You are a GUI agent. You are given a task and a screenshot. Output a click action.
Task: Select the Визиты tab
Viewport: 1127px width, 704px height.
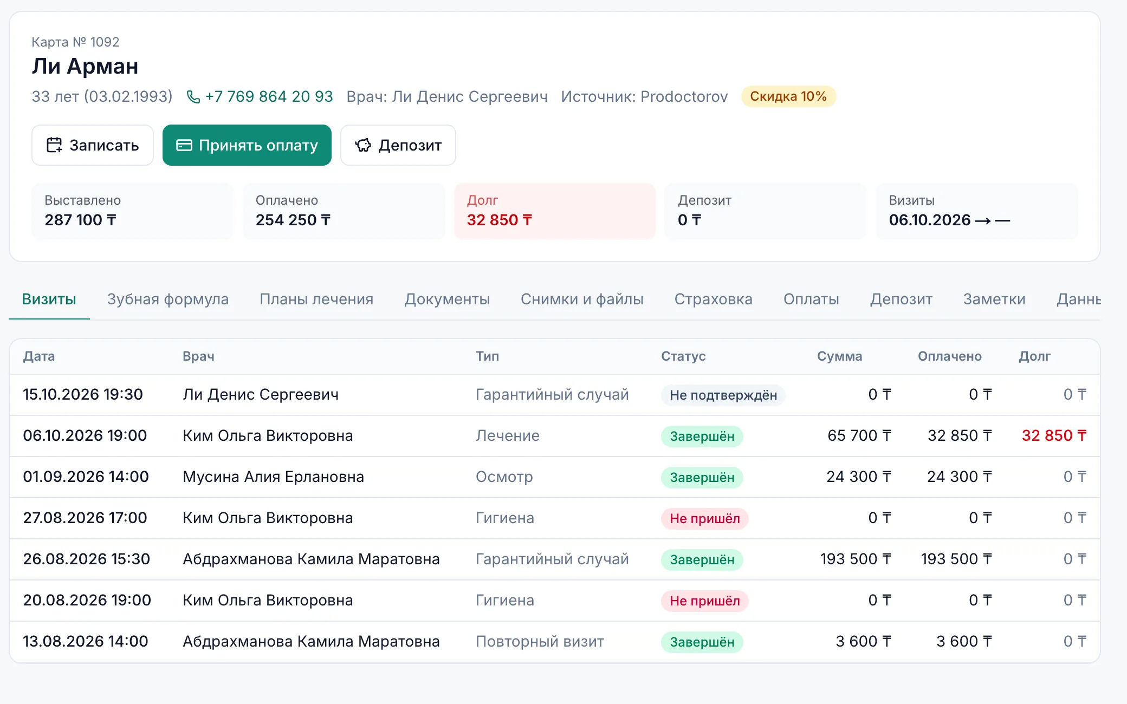coord(49,299)
